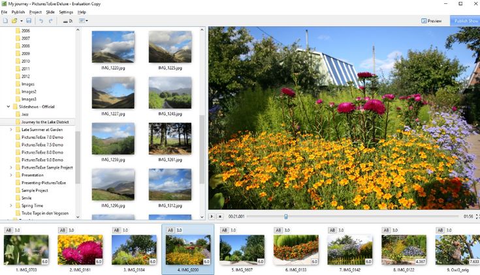Select the IMG_1261.jpg thumbnail
Image resolution: width=480 pixels, height=275 pixels.
pyautogui.click(x=170, y=139)
